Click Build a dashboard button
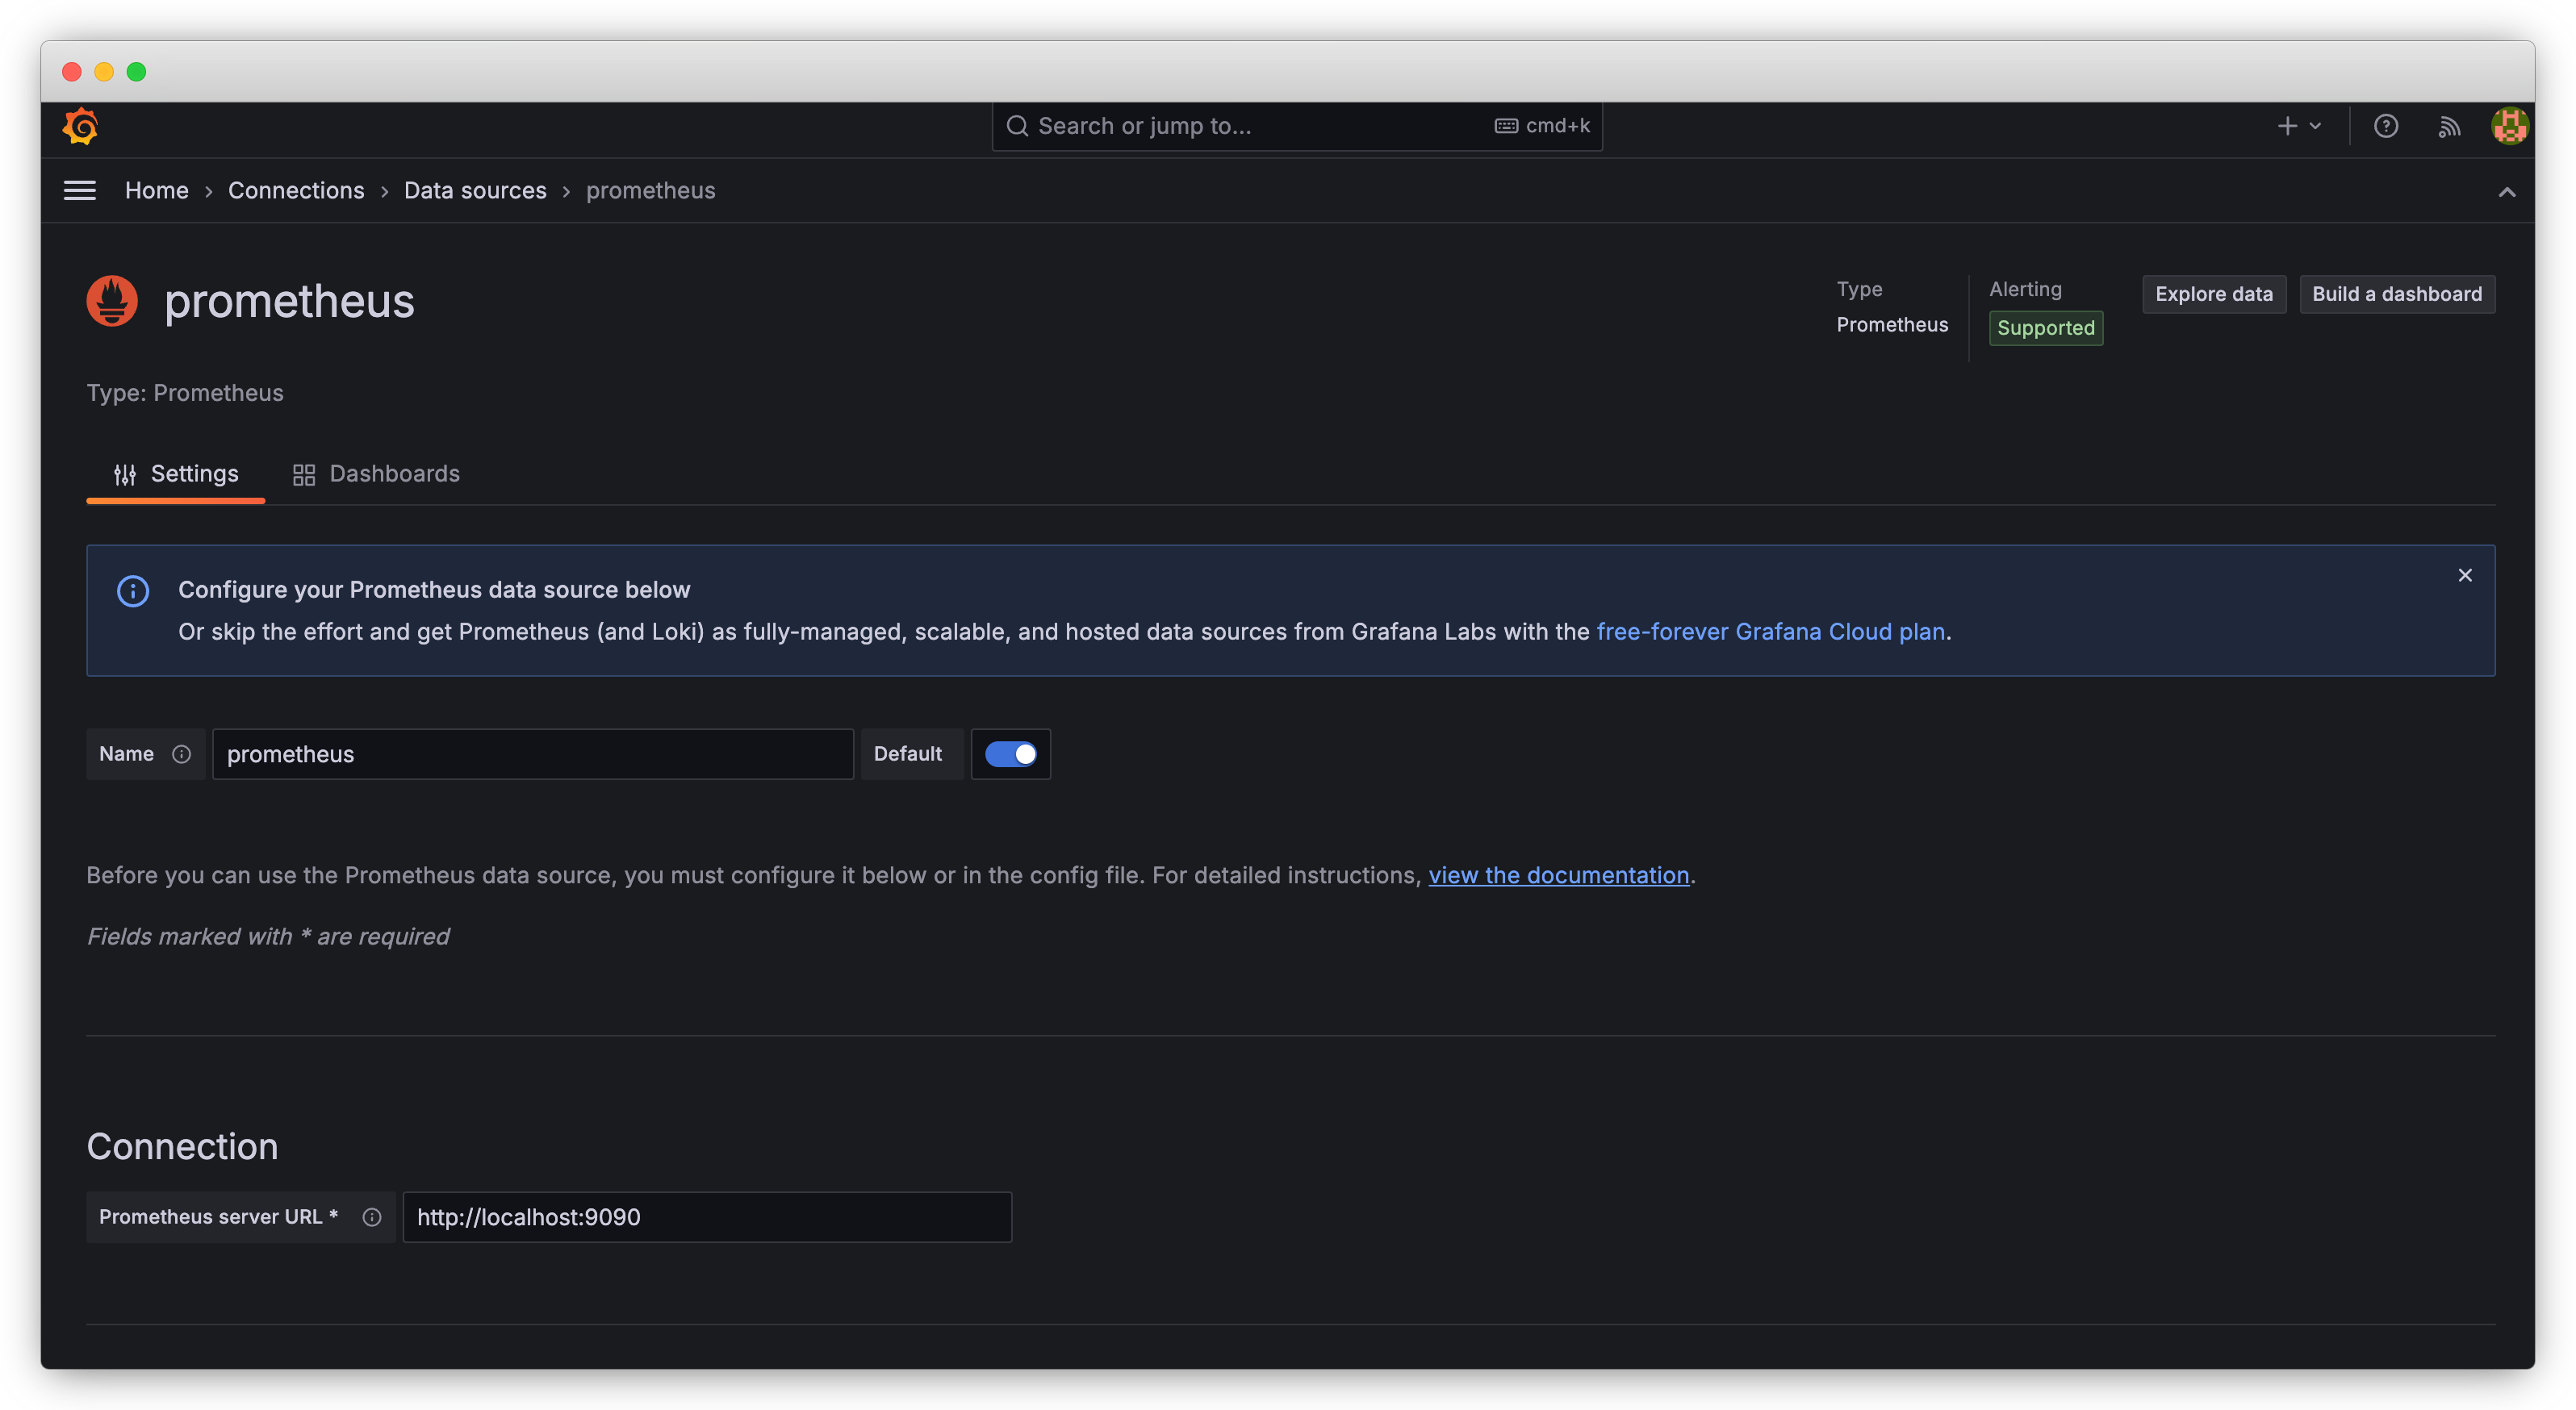Screen dimensions: 2576x1410 click(x=2396, y=294)
